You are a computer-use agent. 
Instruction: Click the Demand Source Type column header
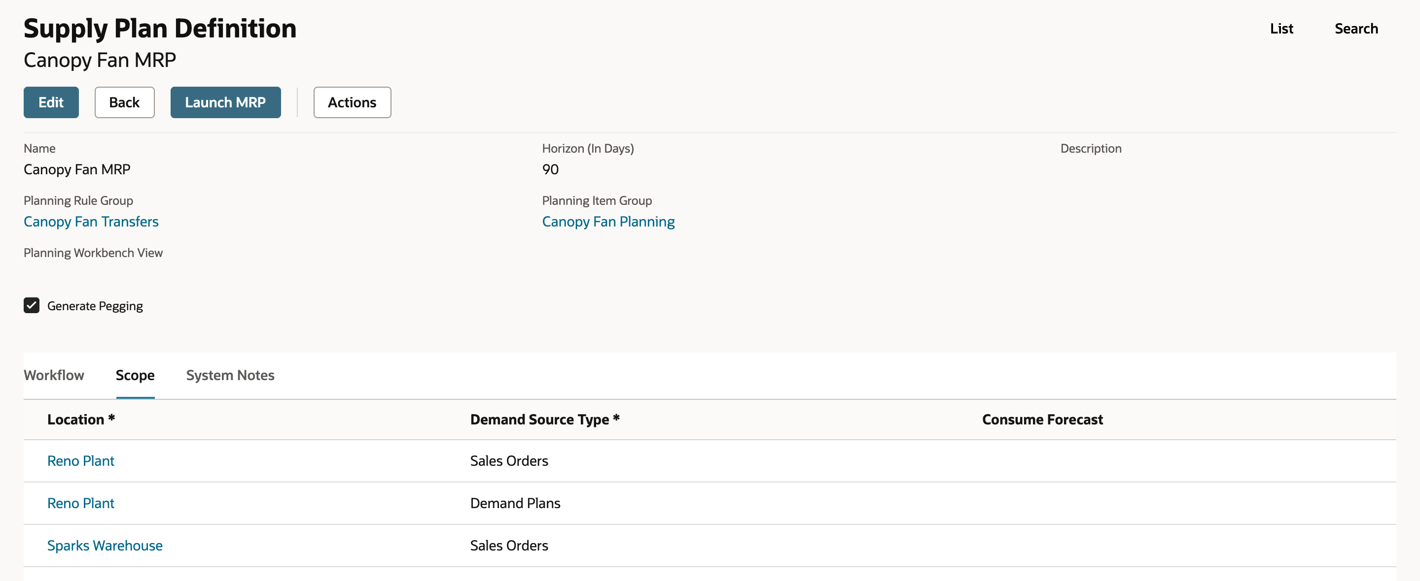pyautogui.click(x=545, y=420)
